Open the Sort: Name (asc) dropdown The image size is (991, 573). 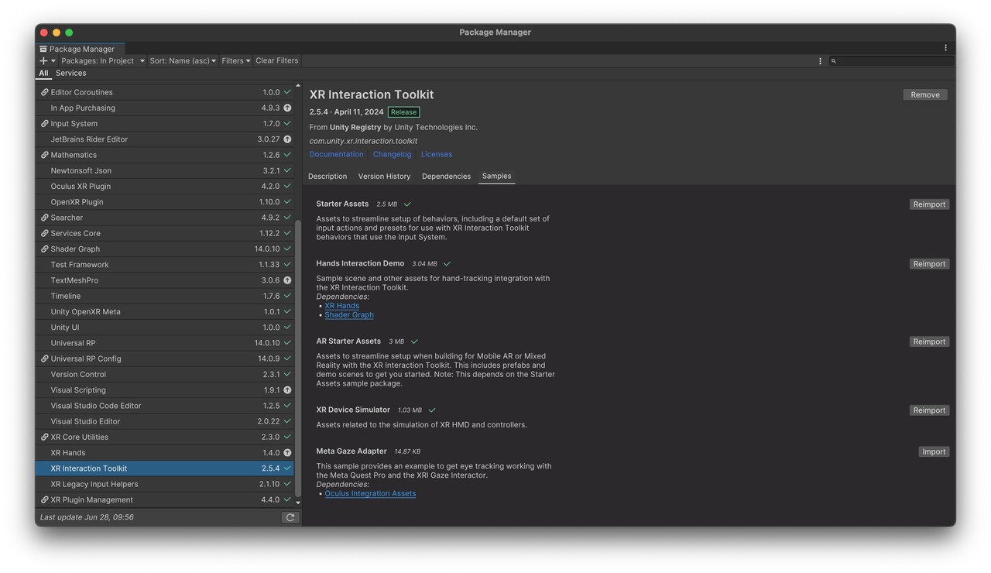(183, 60)
